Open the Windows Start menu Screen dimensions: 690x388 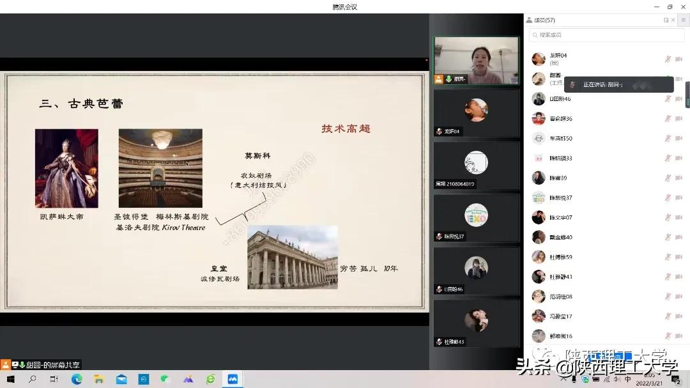[x=10, y=379]
